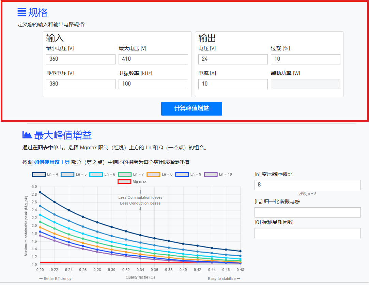Toggle the Ln = 8 legend swatch
The image size is (369, 285).
153,175
